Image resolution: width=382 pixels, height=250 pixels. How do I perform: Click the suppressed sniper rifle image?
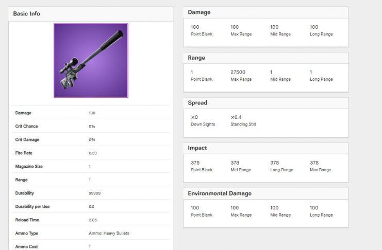click(91, 61)
